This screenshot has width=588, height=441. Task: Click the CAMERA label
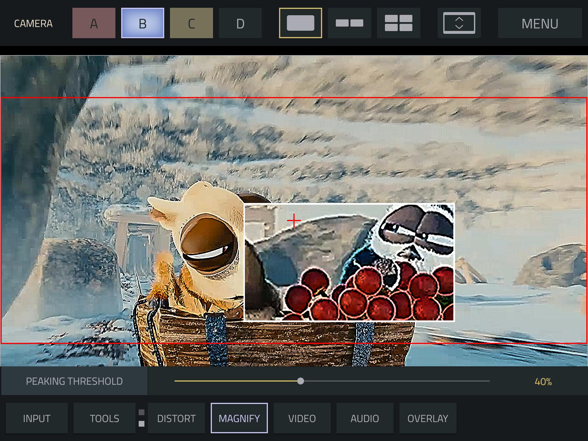pos(33,24)
